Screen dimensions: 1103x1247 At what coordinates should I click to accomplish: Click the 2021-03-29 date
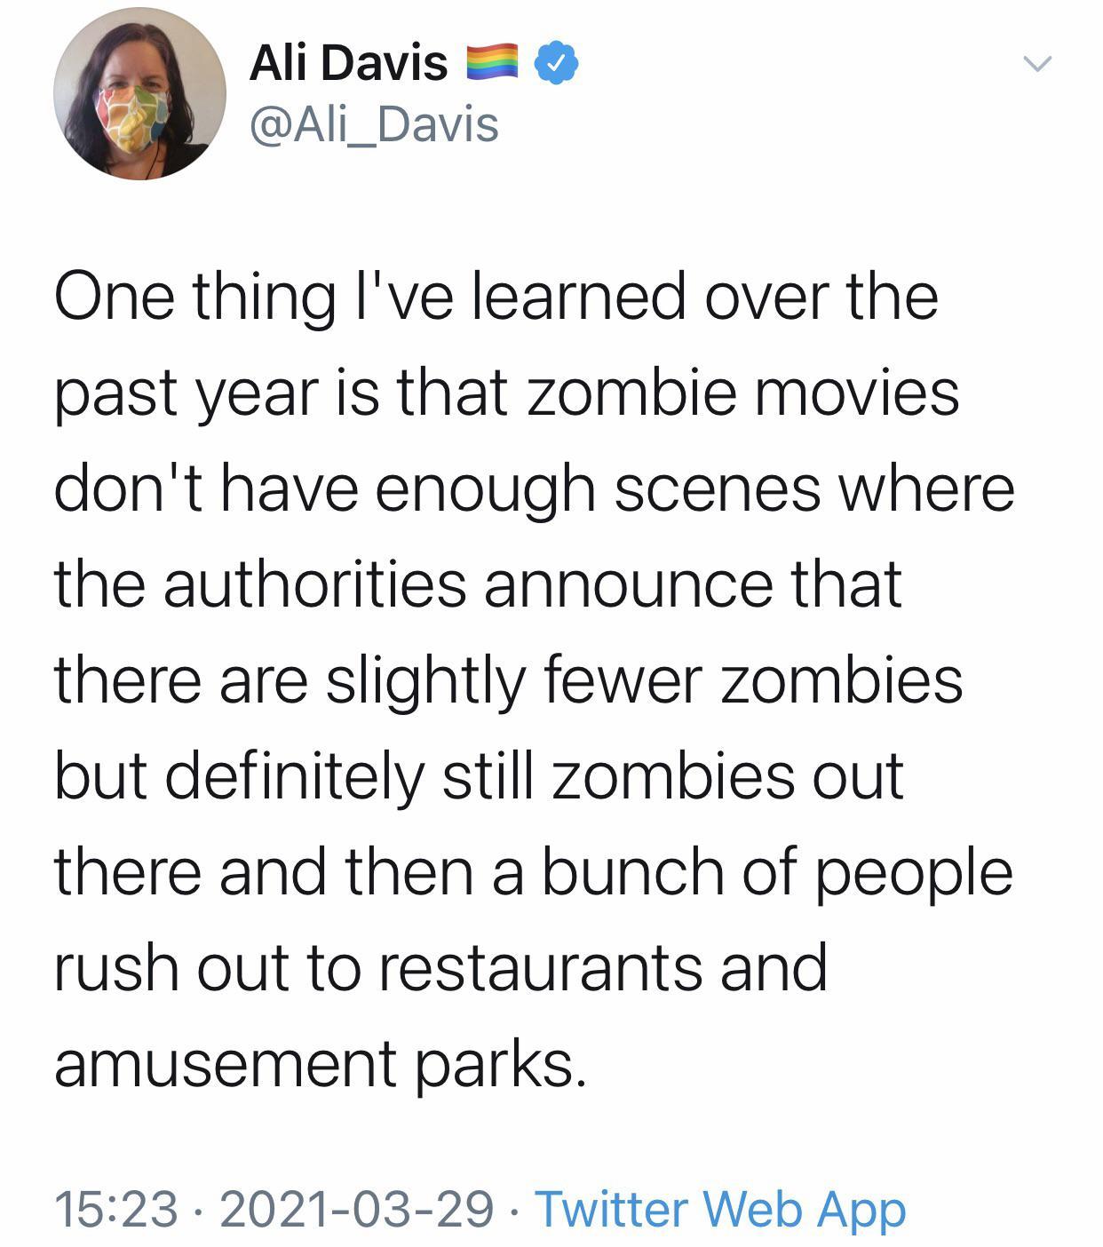click(356, 1210)
